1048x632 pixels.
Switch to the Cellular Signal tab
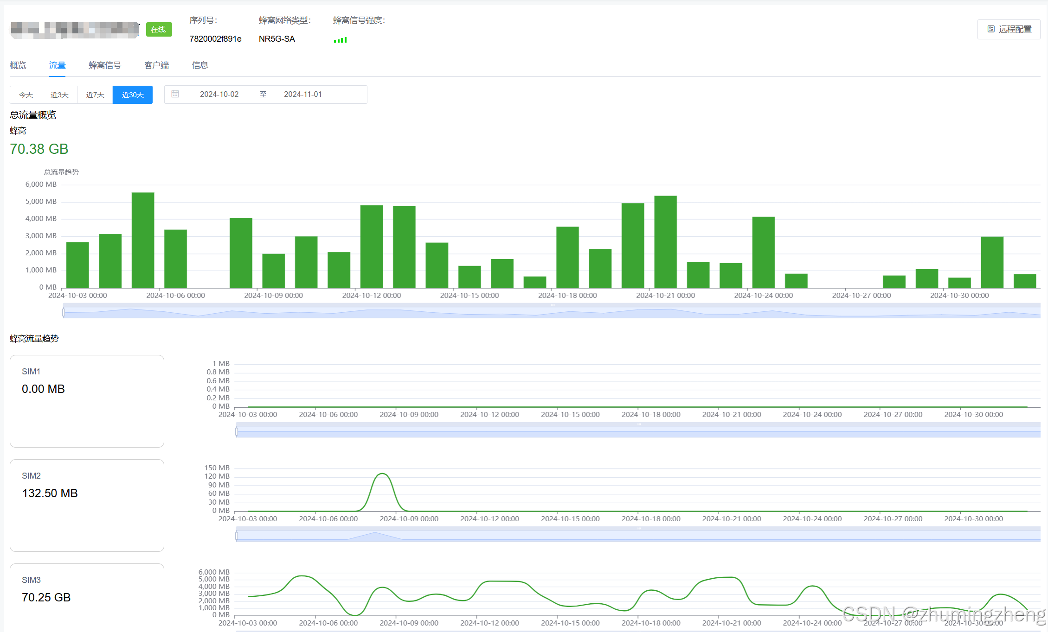[x=105, y=65]
